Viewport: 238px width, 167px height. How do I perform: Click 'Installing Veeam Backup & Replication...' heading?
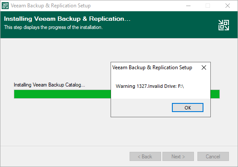[x=67, y=19]
